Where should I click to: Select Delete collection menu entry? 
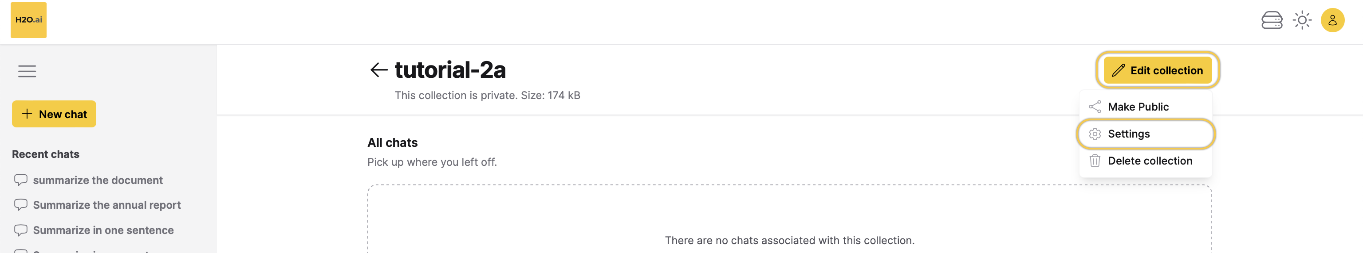(x=1145, y=161)
